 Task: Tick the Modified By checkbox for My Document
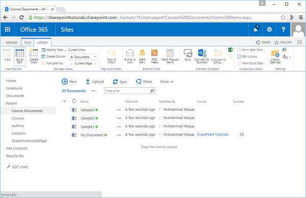tap(161, 135)
